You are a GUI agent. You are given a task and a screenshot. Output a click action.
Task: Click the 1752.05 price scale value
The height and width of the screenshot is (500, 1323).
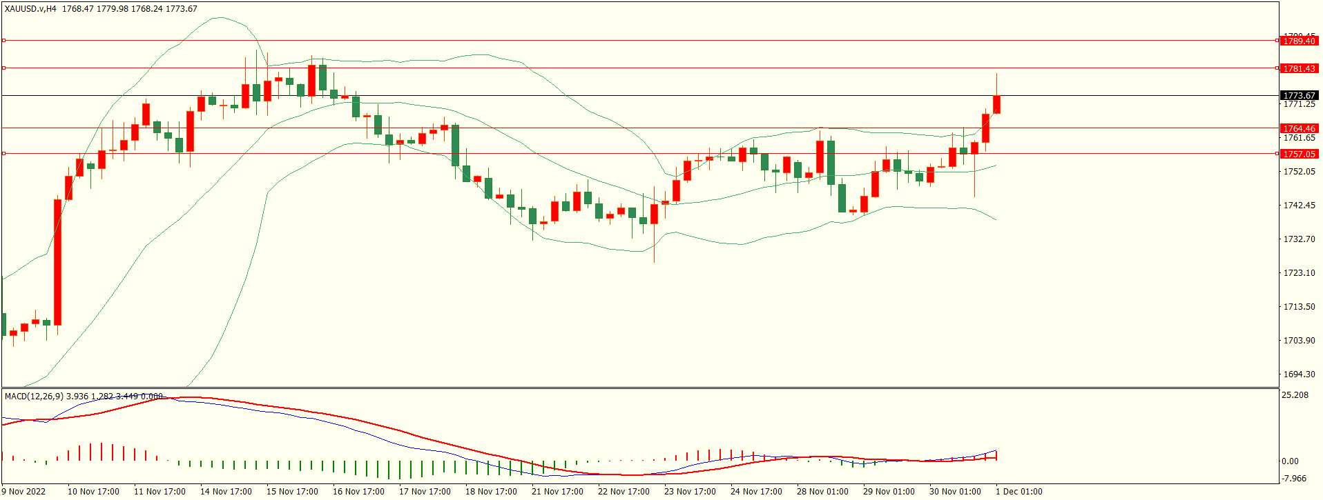[1299, 172]
